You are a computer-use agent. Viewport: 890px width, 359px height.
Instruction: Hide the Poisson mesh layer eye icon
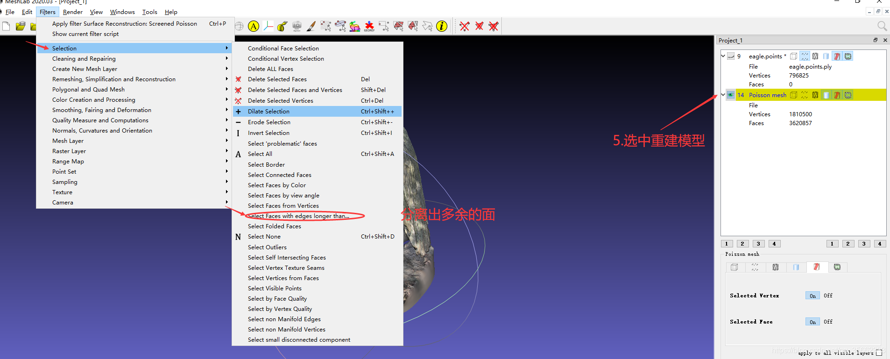[x=731, y=95]
